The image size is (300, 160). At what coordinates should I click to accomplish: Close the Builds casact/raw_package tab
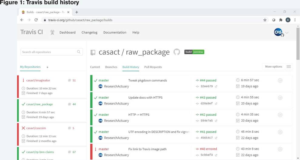68,12
